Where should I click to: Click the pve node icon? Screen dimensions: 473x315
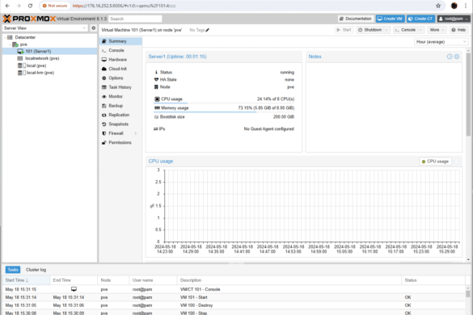point(15,44)
